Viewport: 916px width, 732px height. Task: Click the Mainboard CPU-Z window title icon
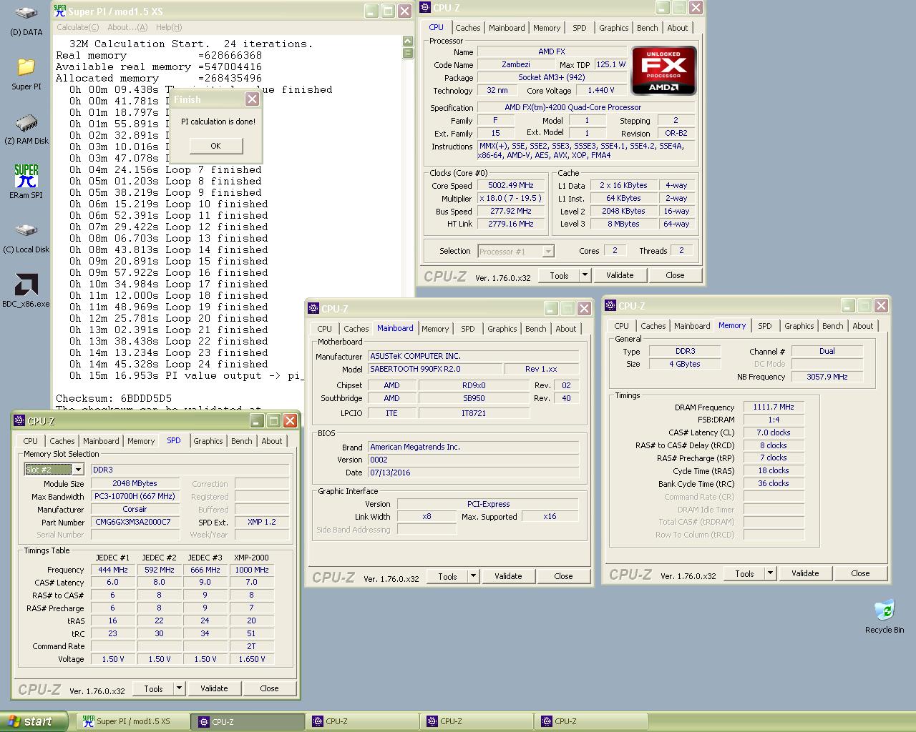[x=313, y=309]
